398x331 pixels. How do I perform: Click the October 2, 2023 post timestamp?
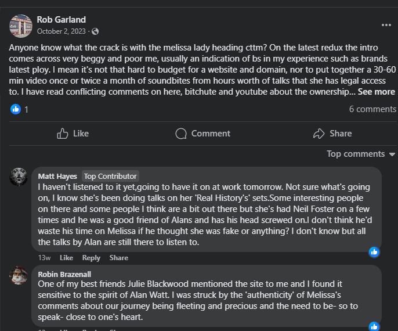pos(61,31)
